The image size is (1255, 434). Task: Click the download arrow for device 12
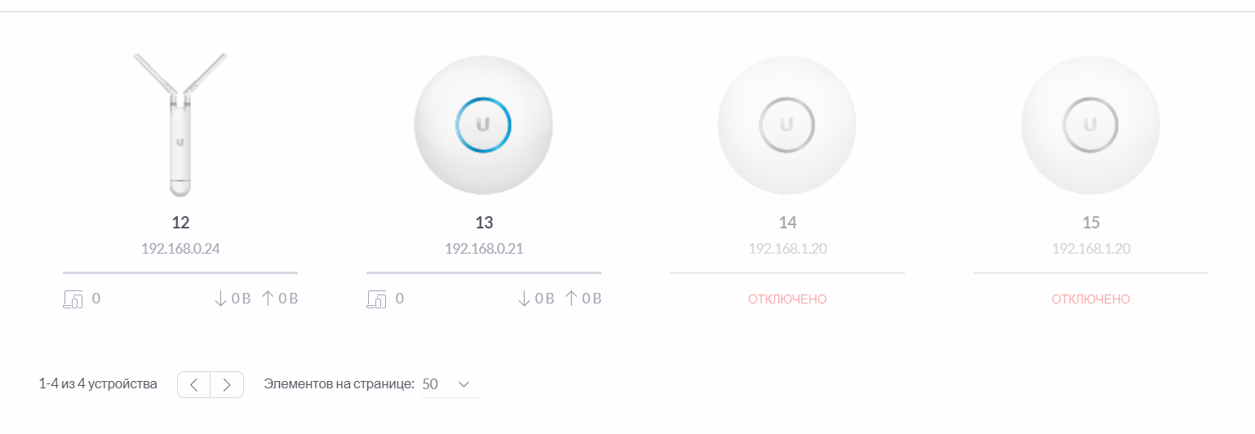pyautogui.click(x=220, y=299)
